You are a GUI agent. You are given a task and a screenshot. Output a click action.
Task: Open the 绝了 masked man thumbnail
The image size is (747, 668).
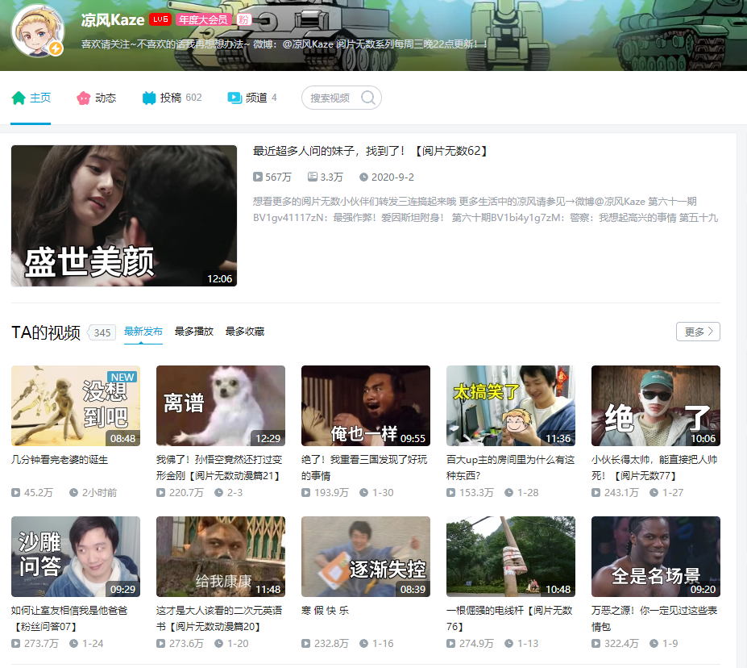pyautogui.click(x=655, y=406)
